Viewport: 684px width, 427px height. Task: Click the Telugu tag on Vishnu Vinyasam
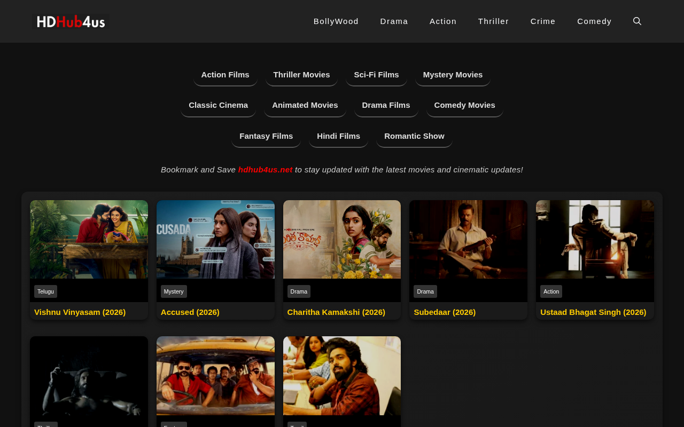pyautogui.click(x=45, y=291)
